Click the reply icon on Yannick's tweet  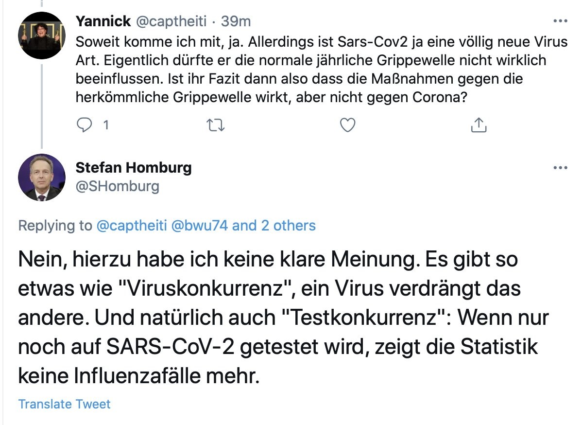point(85,125)
